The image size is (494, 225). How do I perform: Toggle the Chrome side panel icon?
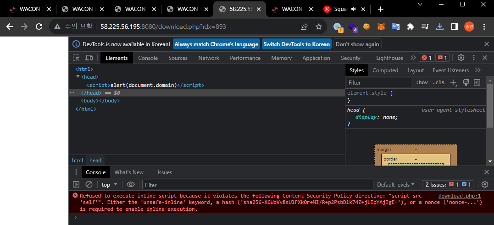point(454,27)
